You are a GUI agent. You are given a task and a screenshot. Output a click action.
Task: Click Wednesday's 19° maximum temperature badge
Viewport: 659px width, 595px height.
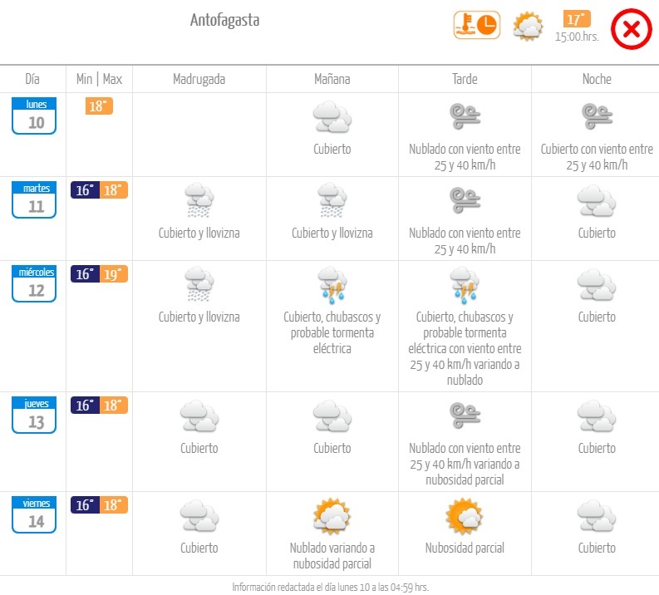point(114,274)
